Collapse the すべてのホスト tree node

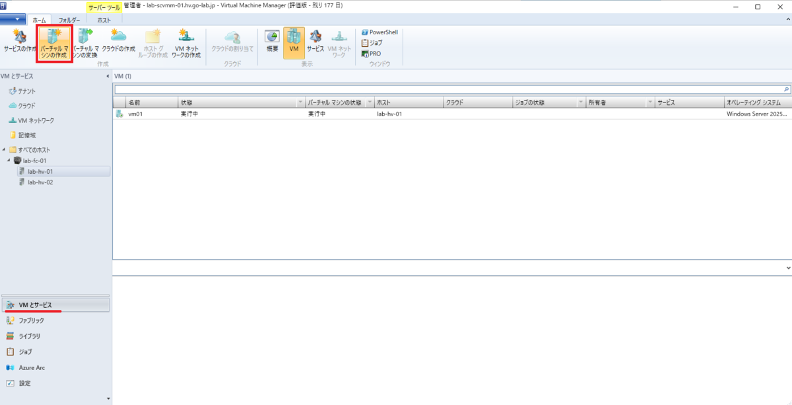coord(4,150)
